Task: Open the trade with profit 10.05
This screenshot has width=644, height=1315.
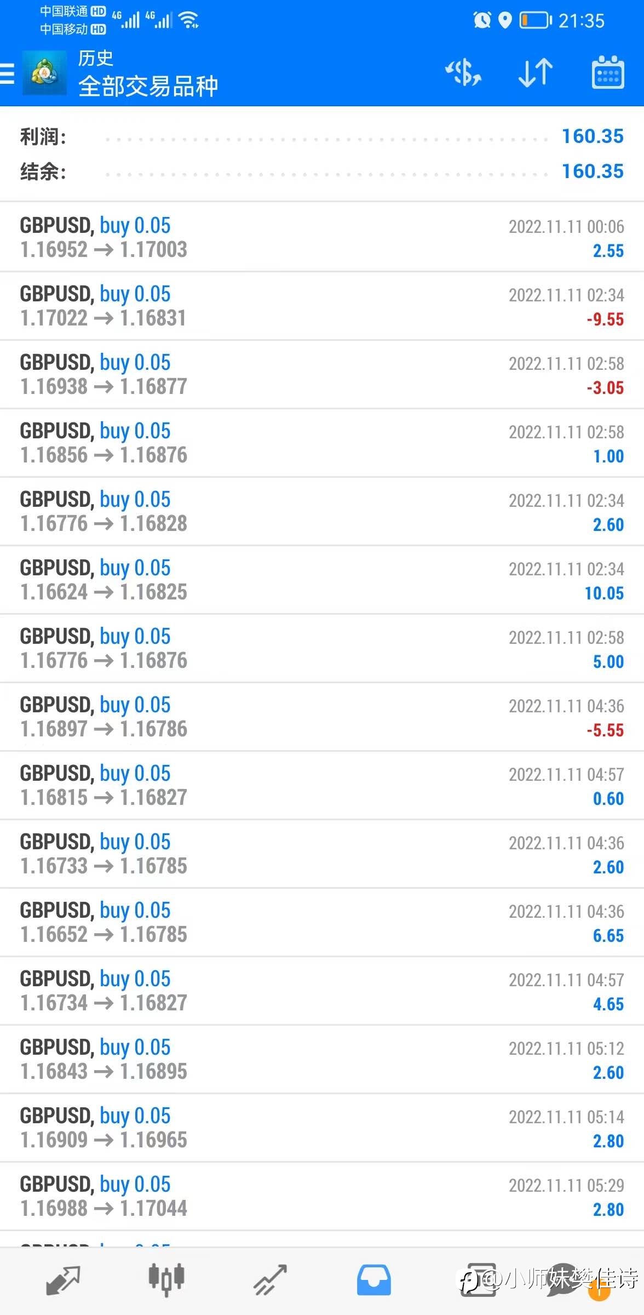Action: (322, 580)
